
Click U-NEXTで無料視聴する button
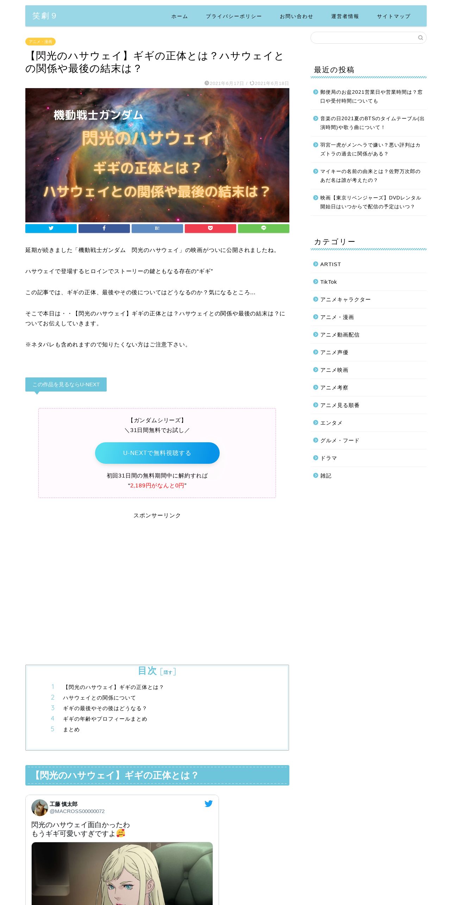click(157, 453)
